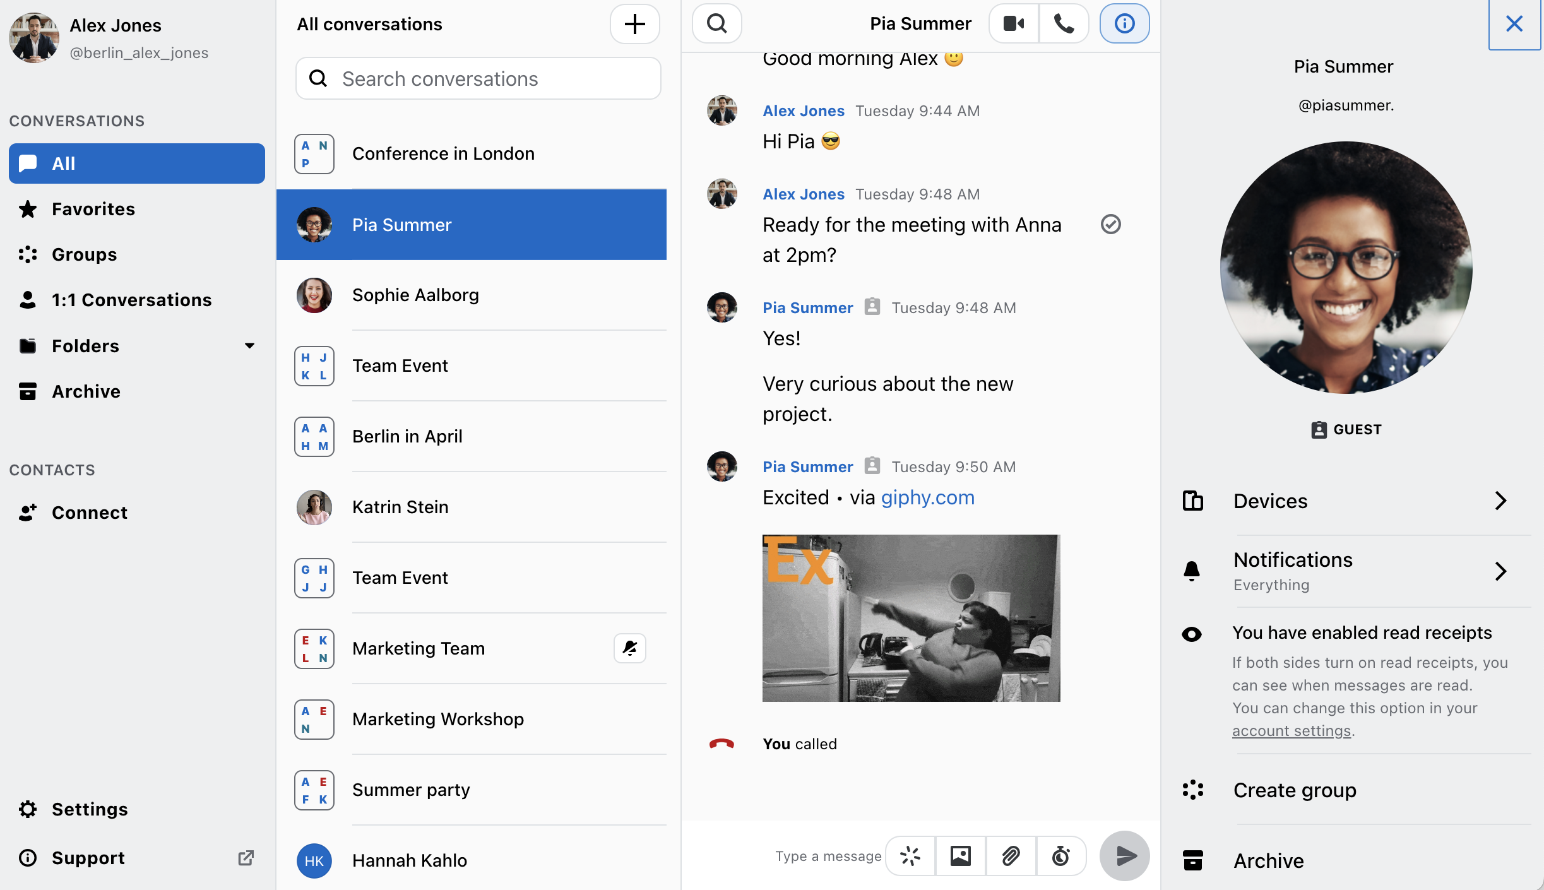Click the Search conversations field
Viewport: 1544px width, 890px height.
[478, 79]
